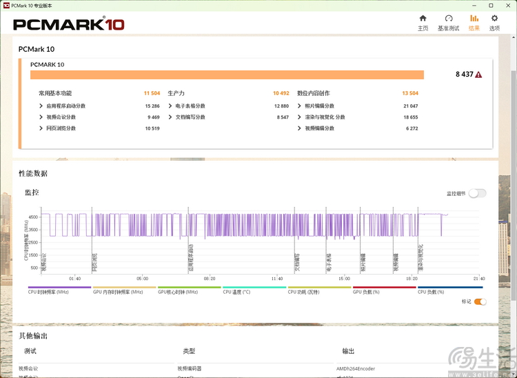Expand 电子表格分数 row
Screen dimensions: 517x378
(170, 106)
